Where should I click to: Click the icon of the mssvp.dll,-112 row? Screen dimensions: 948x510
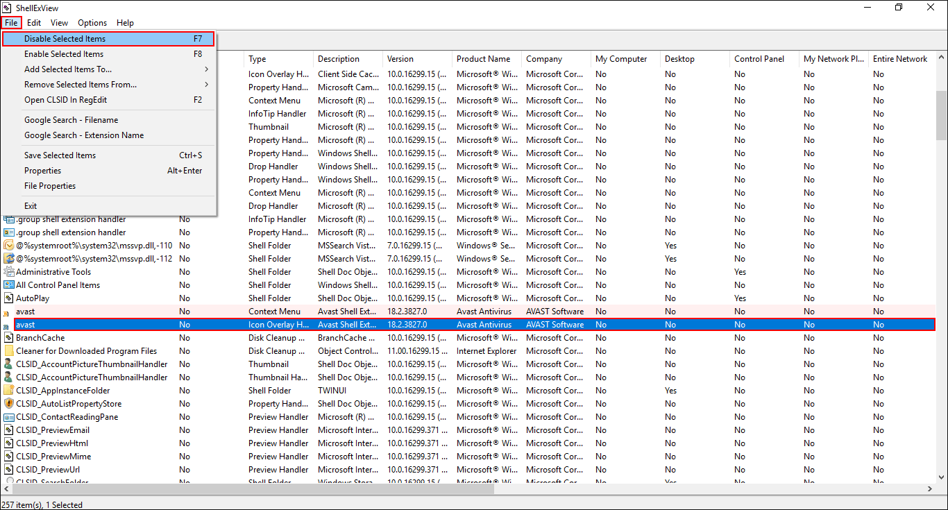click(x=9, y=259)
